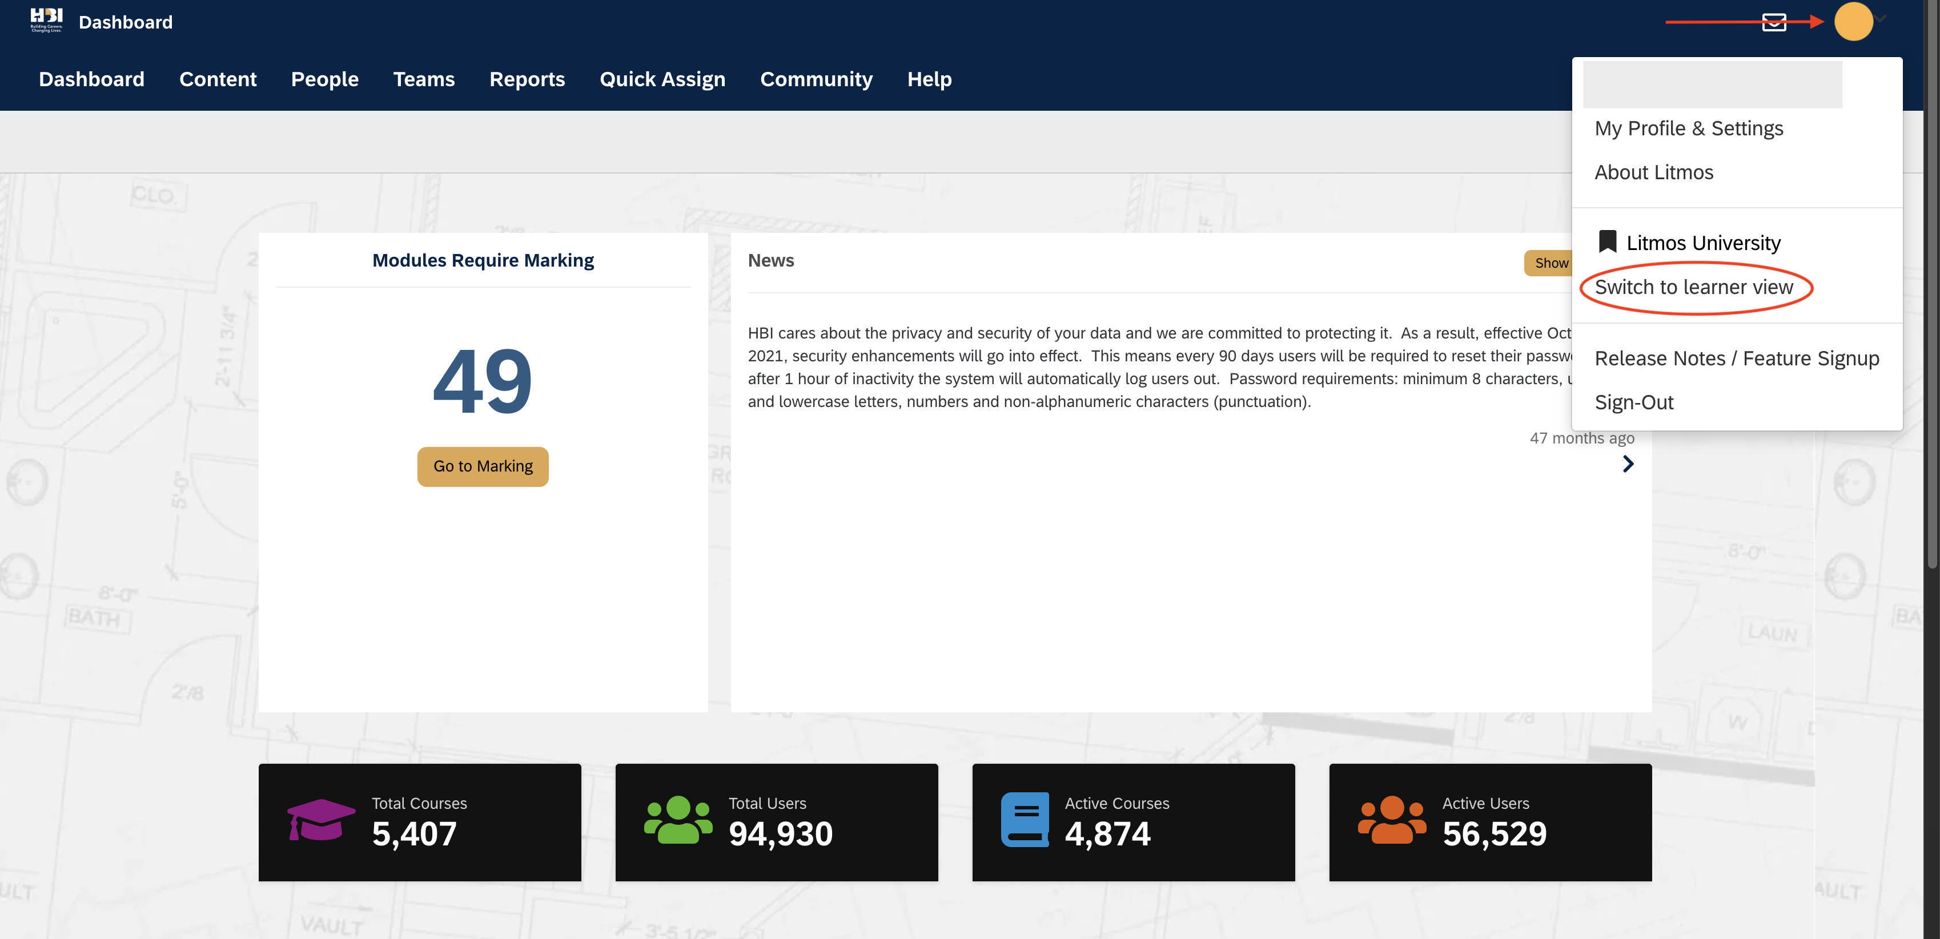Open the Reports navigation item
The width and height of the screenshot is (1940, 939).
527,79
